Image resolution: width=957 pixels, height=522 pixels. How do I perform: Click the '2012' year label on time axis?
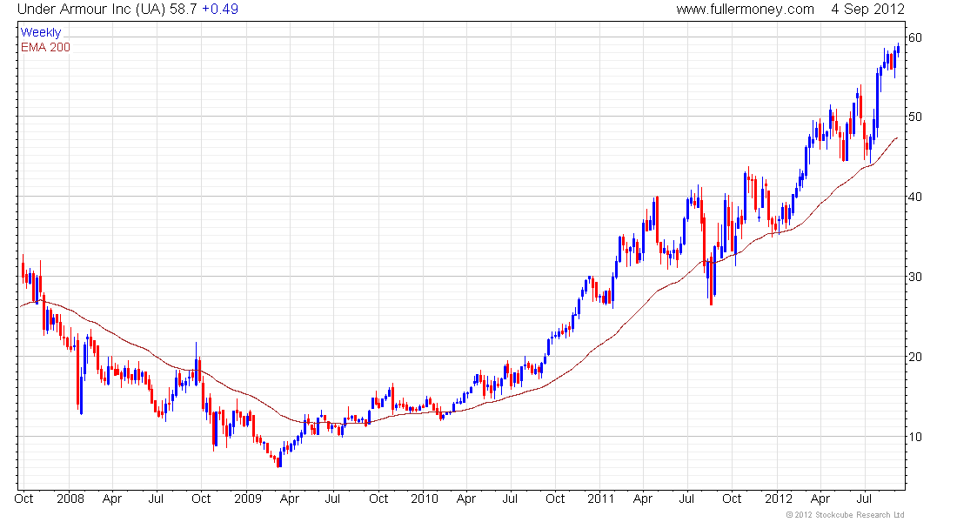click(779, 499)
